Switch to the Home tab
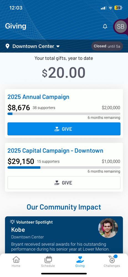The image size is (128, 277). click(16, 261)
